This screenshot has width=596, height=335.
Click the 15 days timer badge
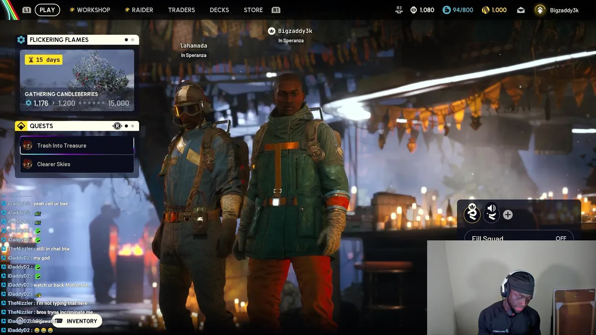tap(43, 60)
